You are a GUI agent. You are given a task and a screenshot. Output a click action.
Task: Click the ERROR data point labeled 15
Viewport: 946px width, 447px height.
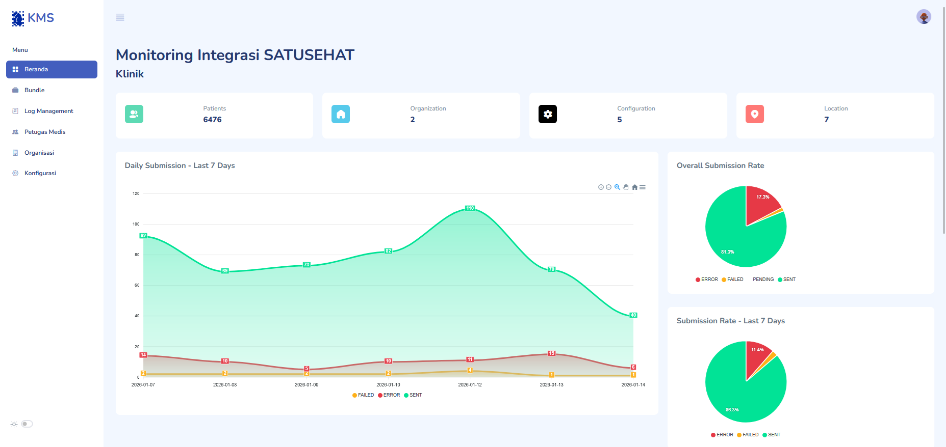click(x=552, y=353)
